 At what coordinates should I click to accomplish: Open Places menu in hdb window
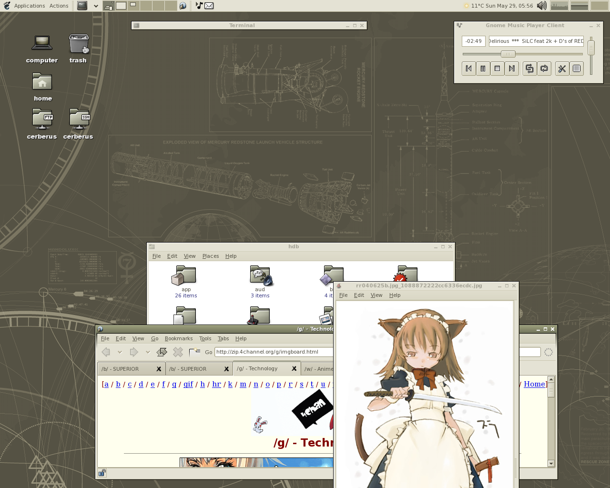[x=211, y=256]
